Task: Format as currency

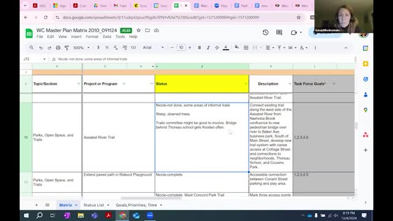Action: [98, 48]
